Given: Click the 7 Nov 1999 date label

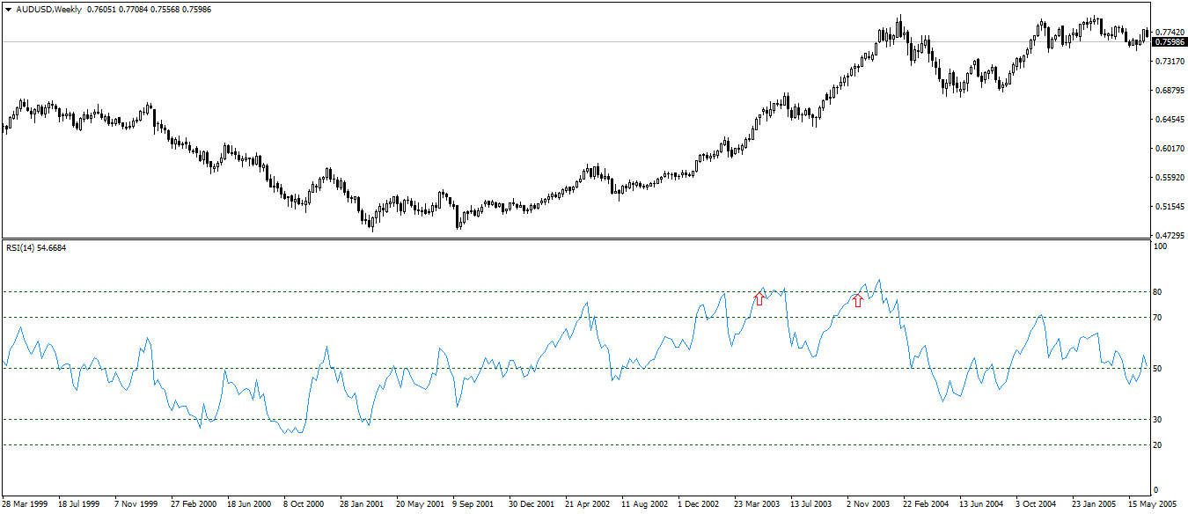Looking at the screenshot, I should 136,504.
